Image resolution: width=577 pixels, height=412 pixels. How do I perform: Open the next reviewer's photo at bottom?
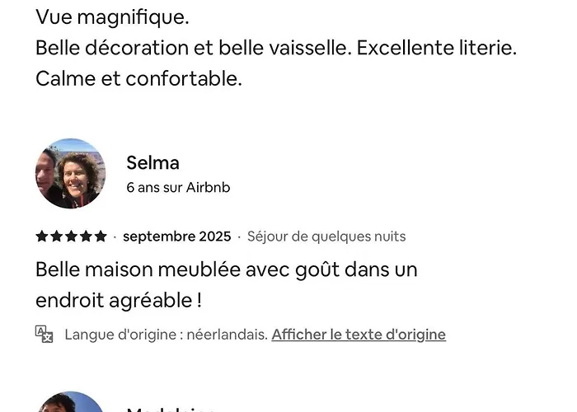[x=70, y=404]
